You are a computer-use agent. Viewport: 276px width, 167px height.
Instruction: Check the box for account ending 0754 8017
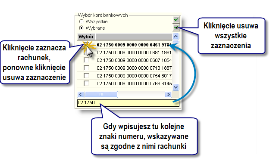pos(86,75)
